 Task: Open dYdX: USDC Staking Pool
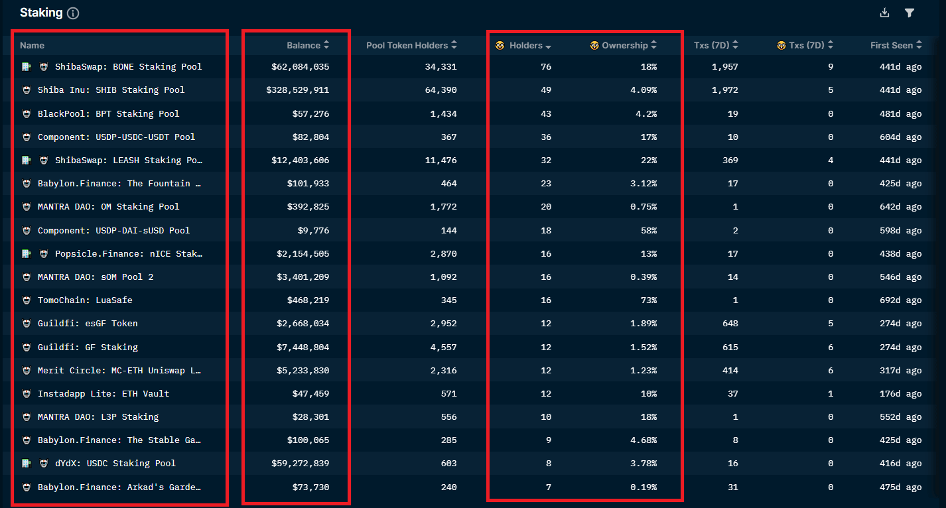point(115,464)
